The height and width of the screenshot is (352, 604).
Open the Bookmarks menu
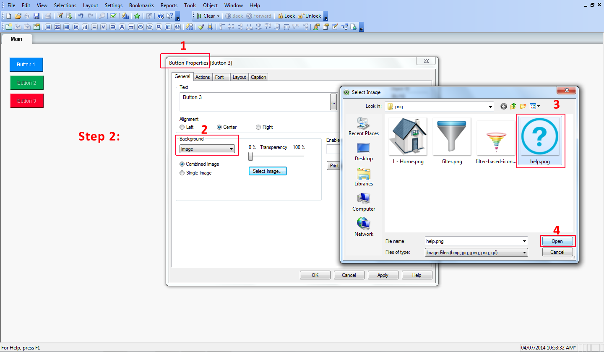[141, 5]
